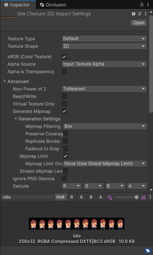Open the help reference icon
Screen dimensions: 153x255
coord(133,14)
